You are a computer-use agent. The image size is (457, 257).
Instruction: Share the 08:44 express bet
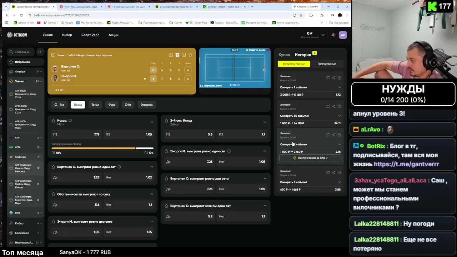[333, 173]
